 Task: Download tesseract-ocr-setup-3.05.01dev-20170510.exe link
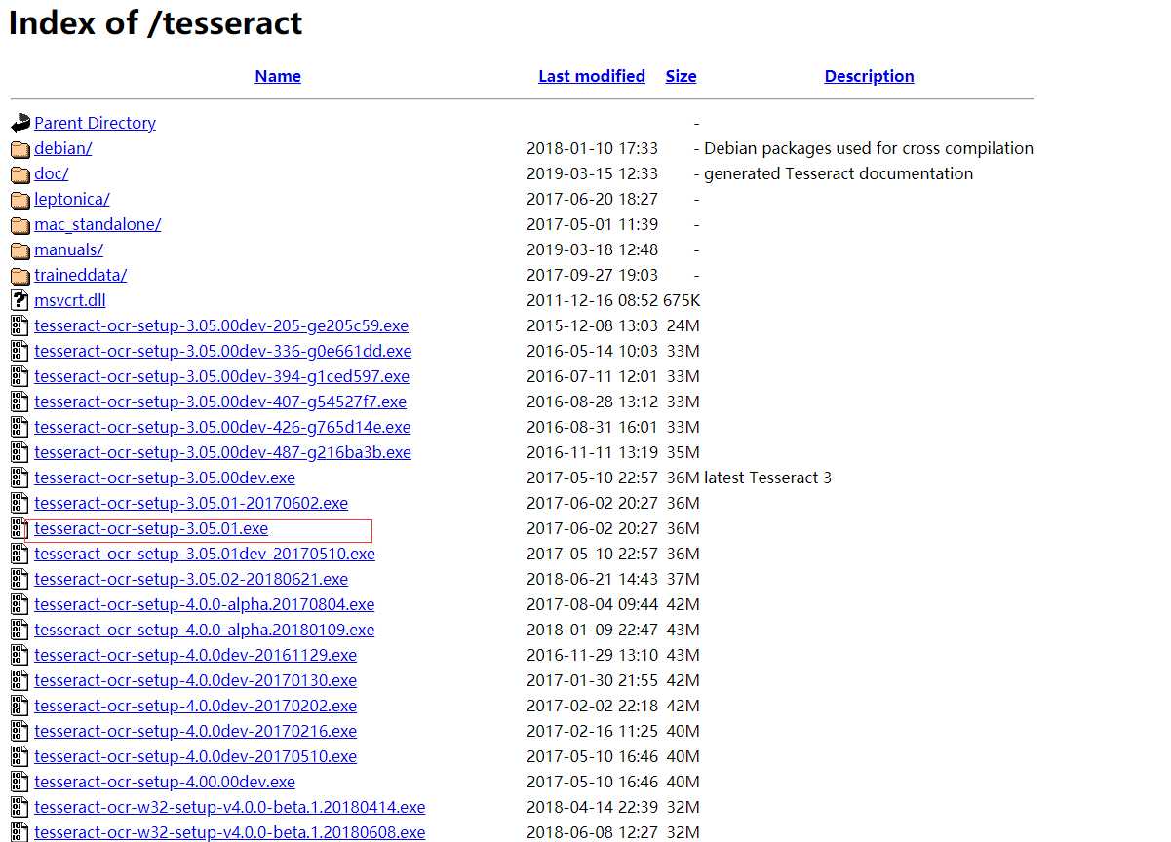(205, 554)
